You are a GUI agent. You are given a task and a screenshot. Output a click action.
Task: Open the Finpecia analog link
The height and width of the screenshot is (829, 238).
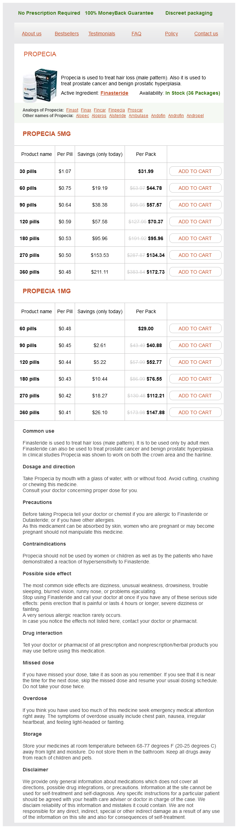coord(117,110)
